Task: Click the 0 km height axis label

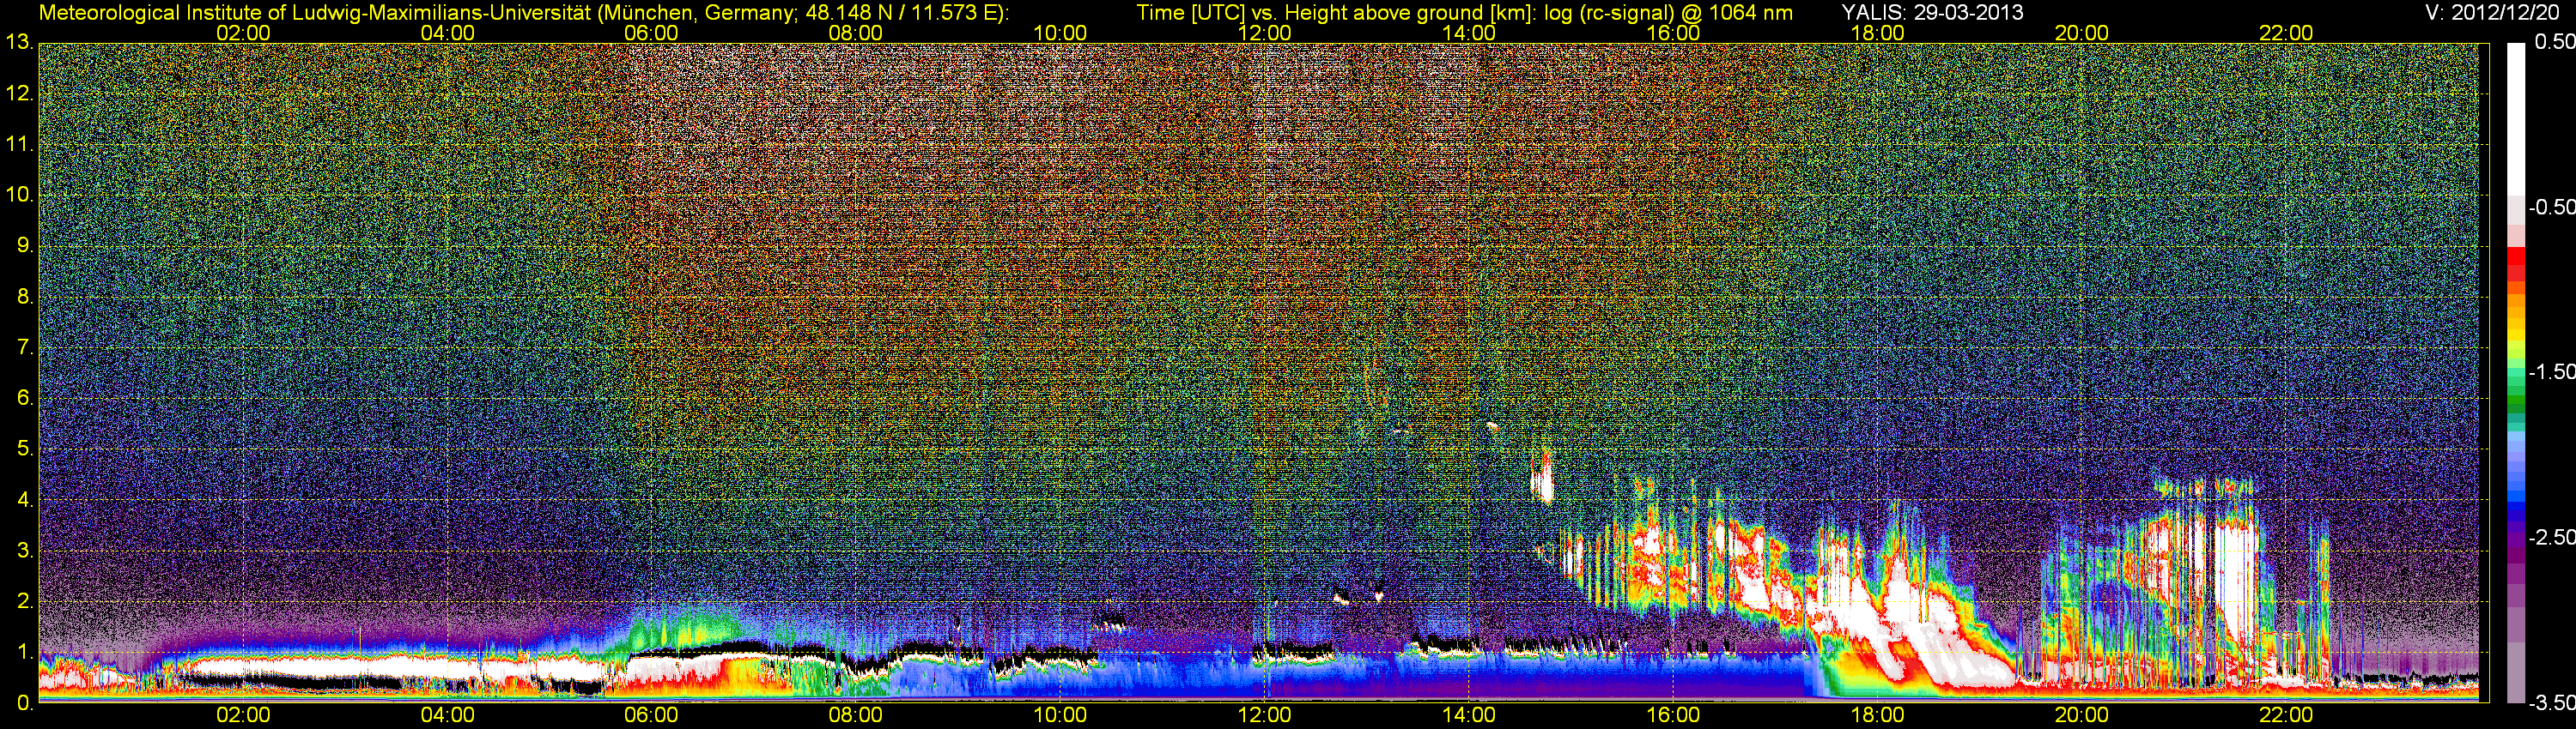Action: [24, 703]
